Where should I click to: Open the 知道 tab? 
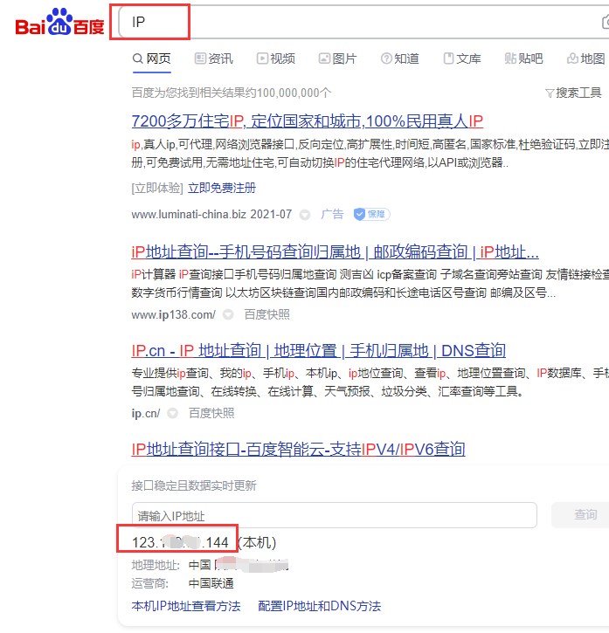tap(400, 58)
